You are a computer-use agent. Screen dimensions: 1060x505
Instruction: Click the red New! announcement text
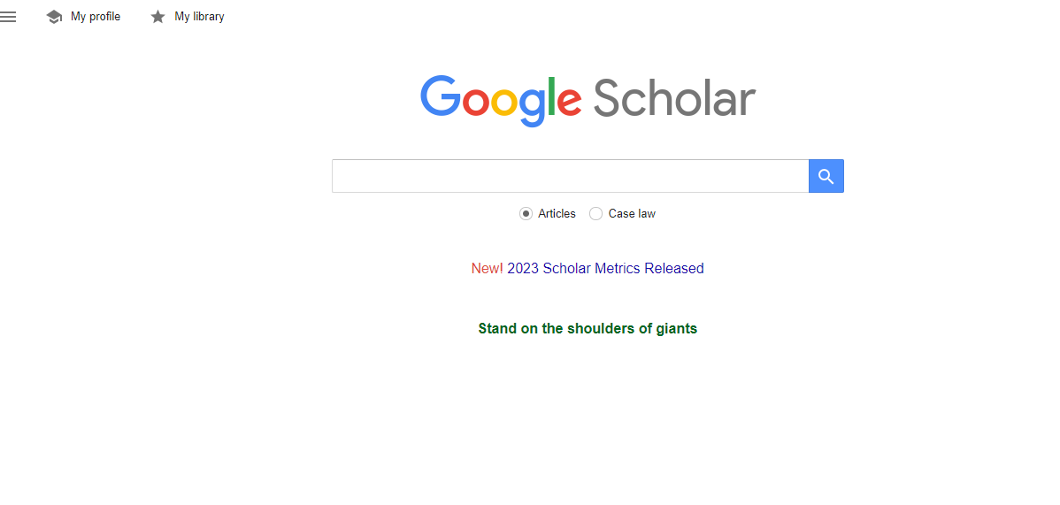(487, 269)
